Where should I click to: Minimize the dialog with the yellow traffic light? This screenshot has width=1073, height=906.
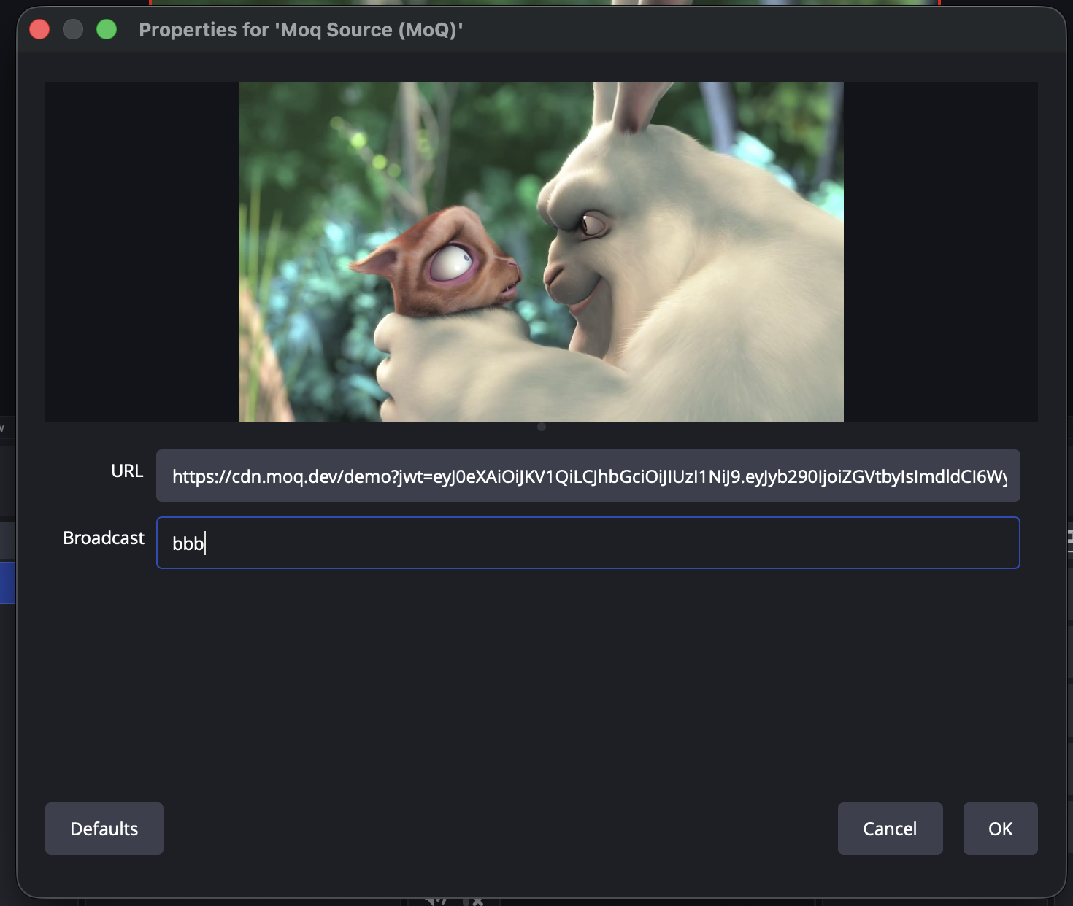point(73,29)
